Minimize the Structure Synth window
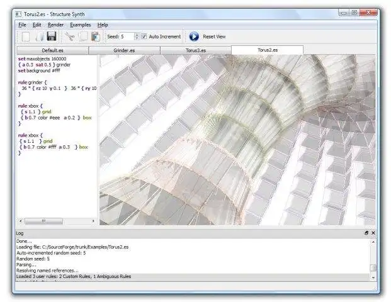Screen dimensions: 391x302 click(344, 13)
